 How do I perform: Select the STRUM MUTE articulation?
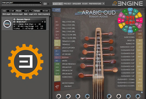(67, 74)
